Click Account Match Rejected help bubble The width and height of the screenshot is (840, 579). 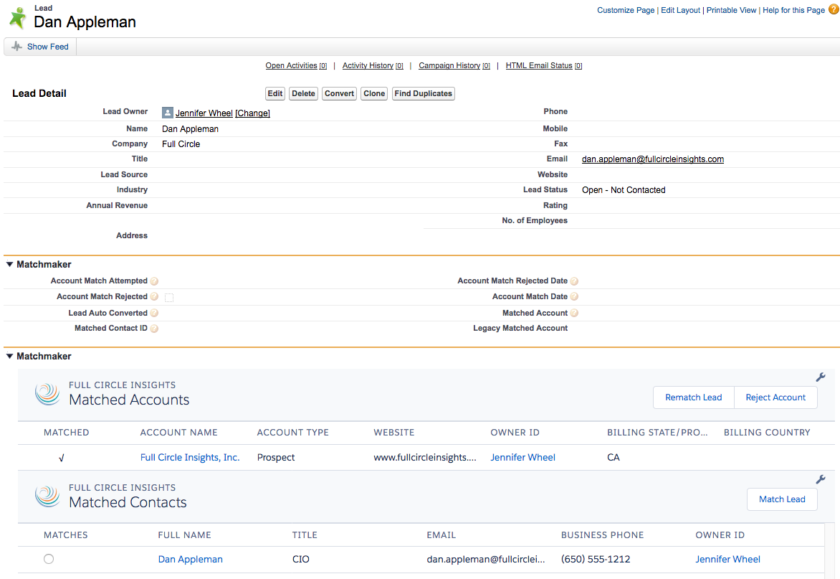(x=154, y=296)
